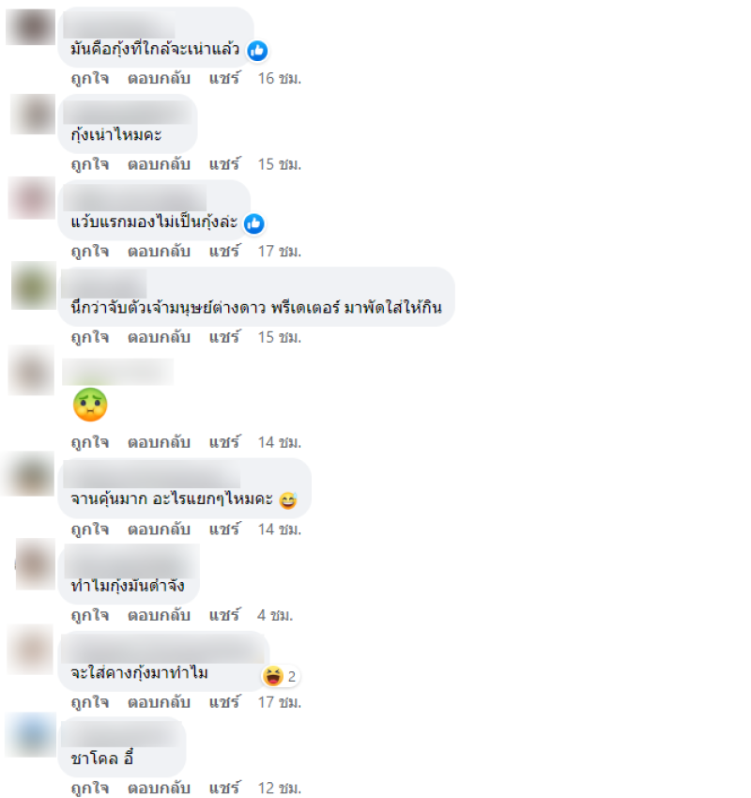Reply to the กุ้งเน่าไหมคะ comment
The width and height of the screenshot is (751, 798).
point(159,164)
